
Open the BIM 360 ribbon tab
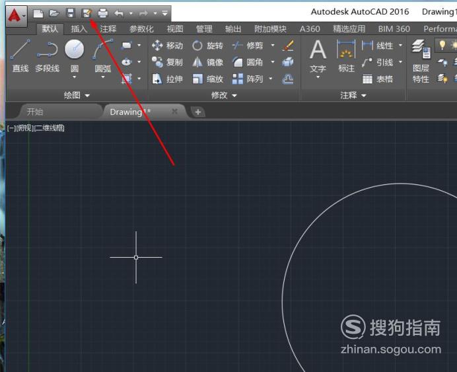(x=394, y=29)
